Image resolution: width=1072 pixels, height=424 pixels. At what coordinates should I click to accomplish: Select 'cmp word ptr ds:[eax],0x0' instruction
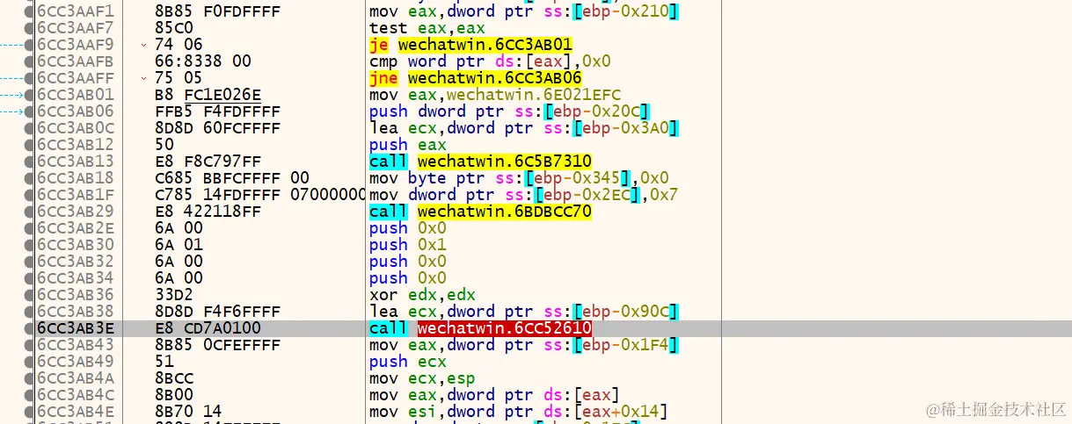tap(490, 61)
